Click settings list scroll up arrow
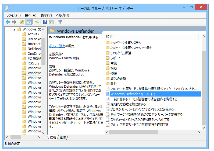Screen dimensions: 214x151 click(x=204, y=36)
